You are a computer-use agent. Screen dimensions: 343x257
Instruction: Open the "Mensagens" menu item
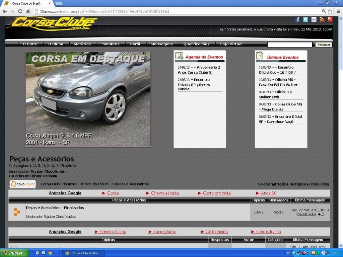[162, 44]
